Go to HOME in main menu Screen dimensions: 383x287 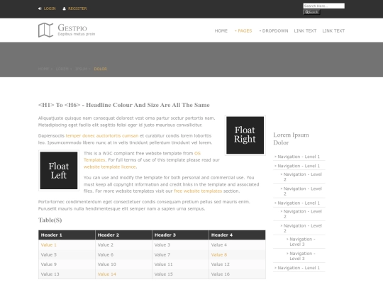point(221,30)
